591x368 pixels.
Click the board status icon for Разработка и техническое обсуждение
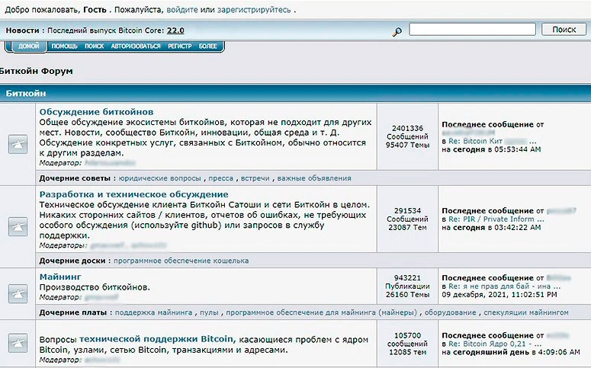pyautogui.click(x=18, y=226)
